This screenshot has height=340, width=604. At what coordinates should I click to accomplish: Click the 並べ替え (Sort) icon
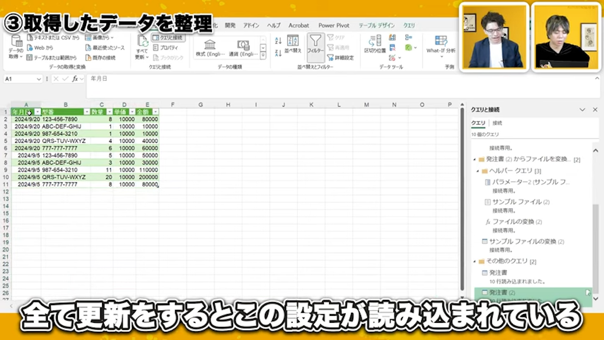pyautogui.click(x=293, y=46)
